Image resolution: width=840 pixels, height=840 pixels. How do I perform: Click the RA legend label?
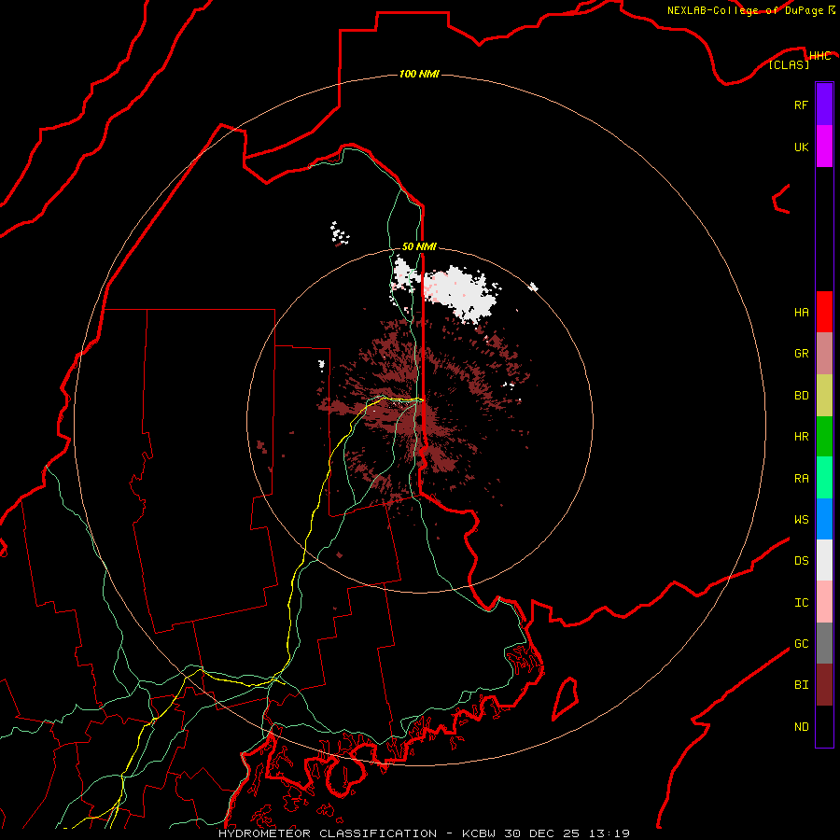(x=801, y=479)
